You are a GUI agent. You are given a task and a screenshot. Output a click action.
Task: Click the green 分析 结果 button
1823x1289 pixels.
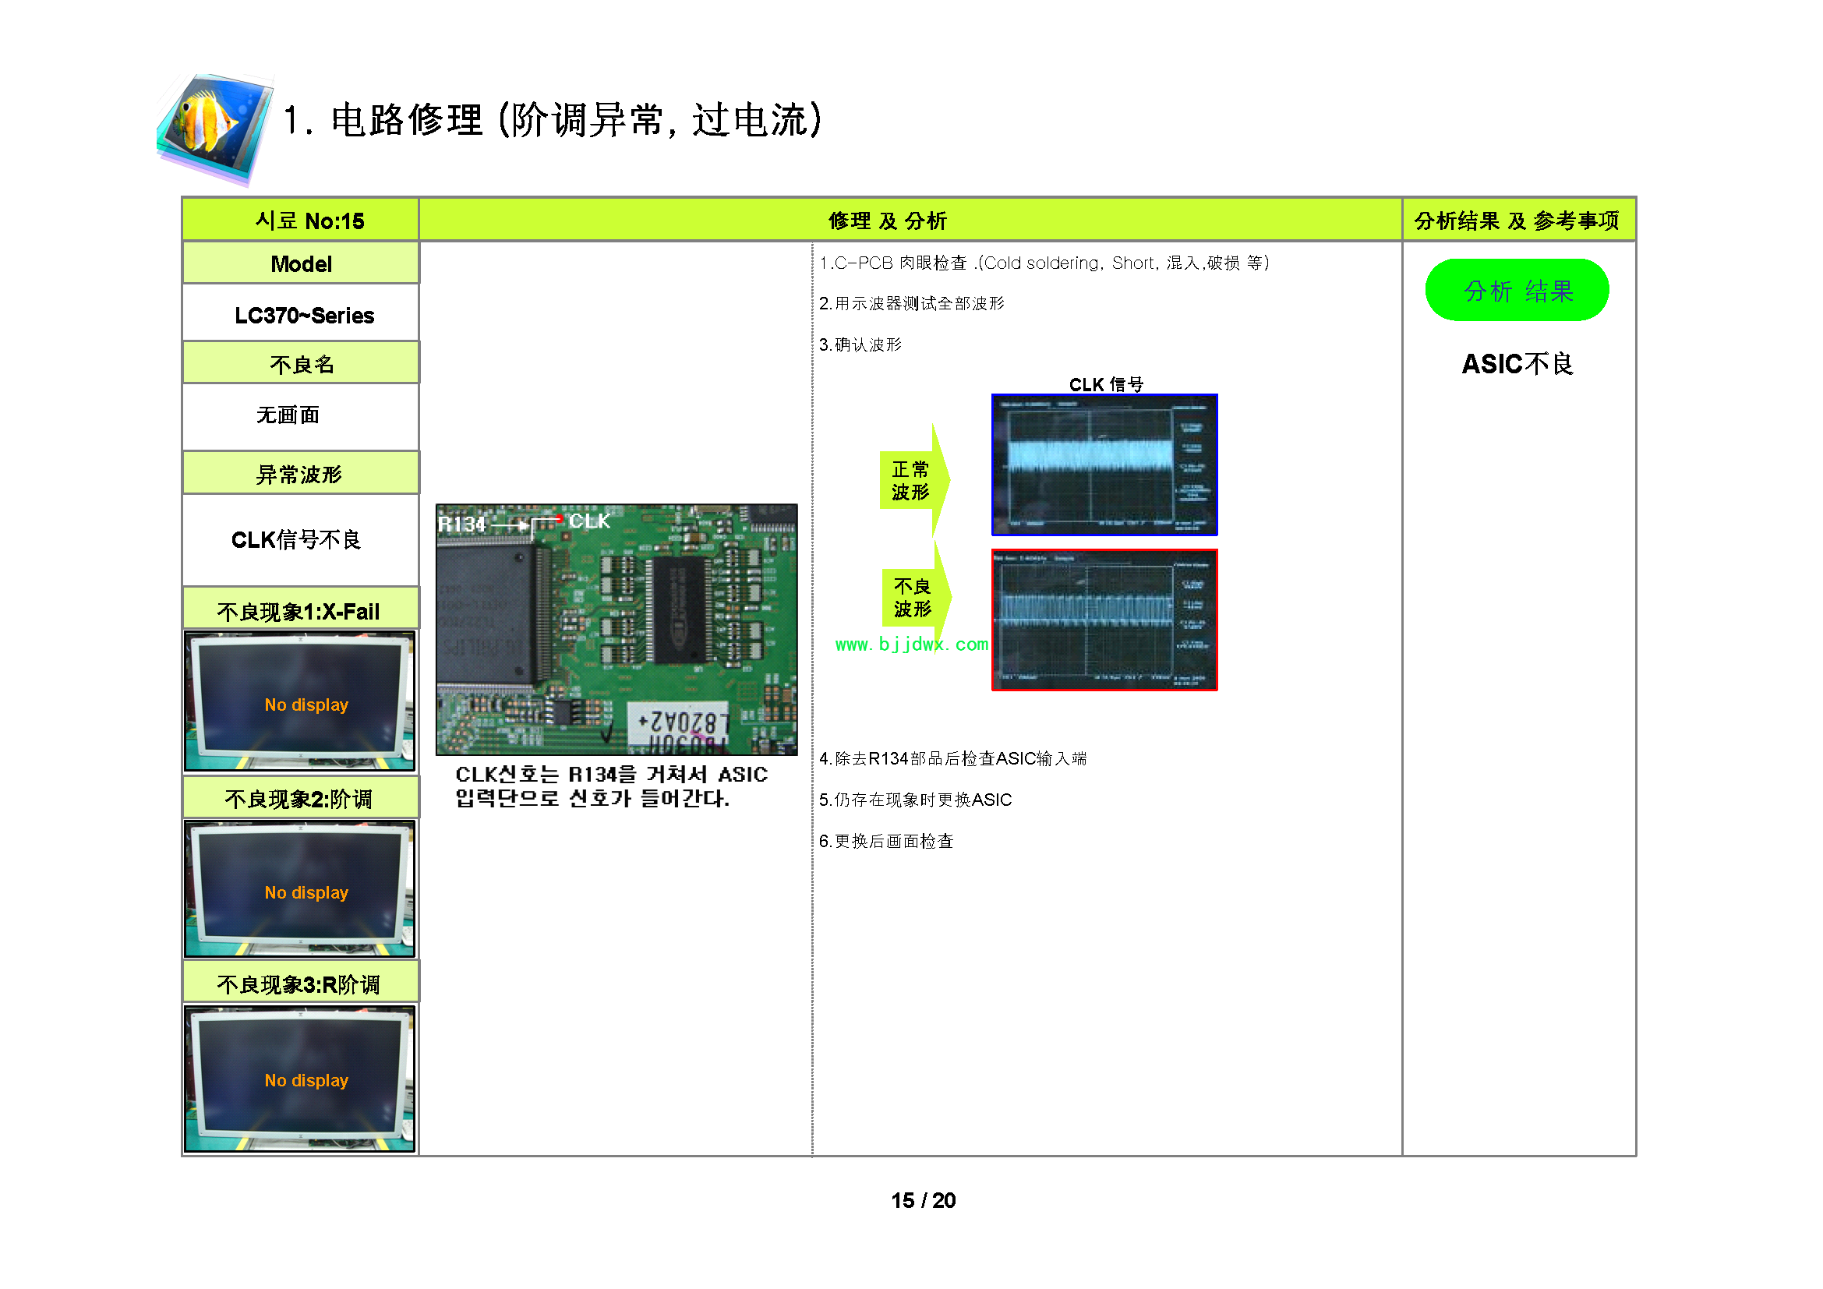(1517, 291)
